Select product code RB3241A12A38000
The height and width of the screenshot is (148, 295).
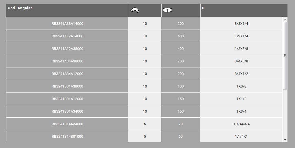[67, 49]
